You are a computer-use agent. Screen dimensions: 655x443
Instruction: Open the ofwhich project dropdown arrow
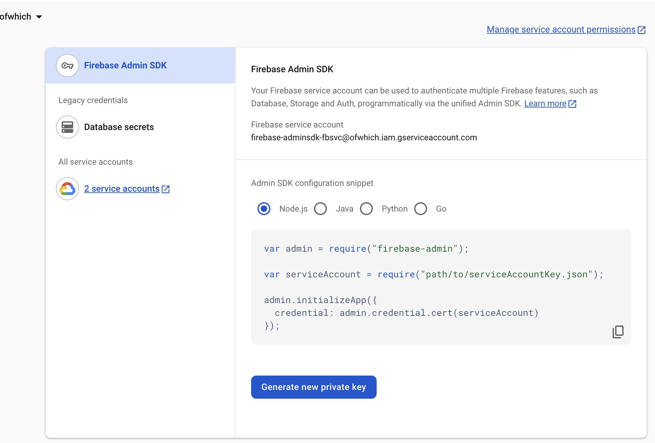point(39,17)
